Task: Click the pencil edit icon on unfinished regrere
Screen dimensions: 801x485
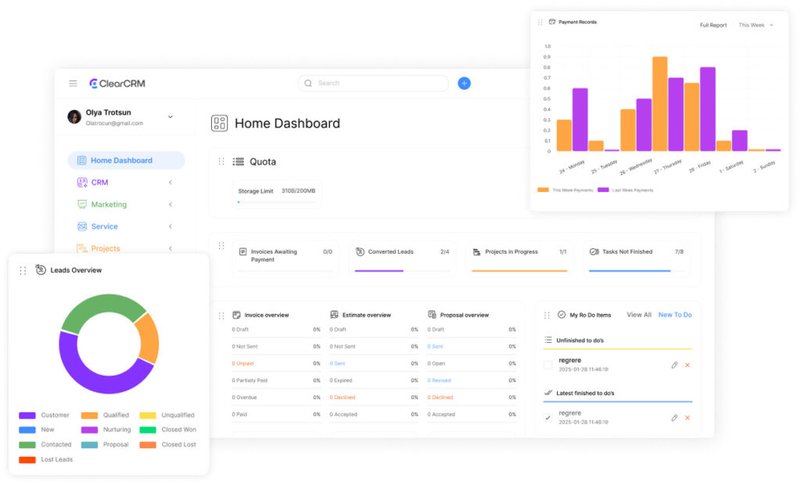Action: click(674, 365)
